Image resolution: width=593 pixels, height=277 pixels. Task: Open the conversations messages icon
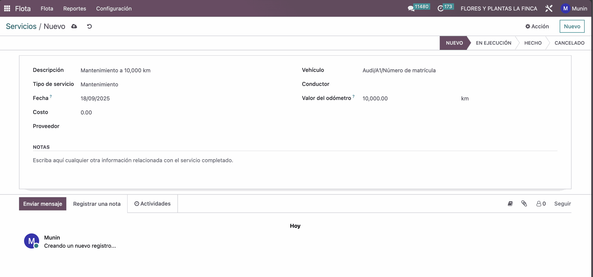pos(411,9)
